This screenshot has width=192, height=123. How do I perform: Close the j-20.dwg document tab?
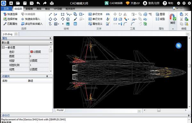16,34
